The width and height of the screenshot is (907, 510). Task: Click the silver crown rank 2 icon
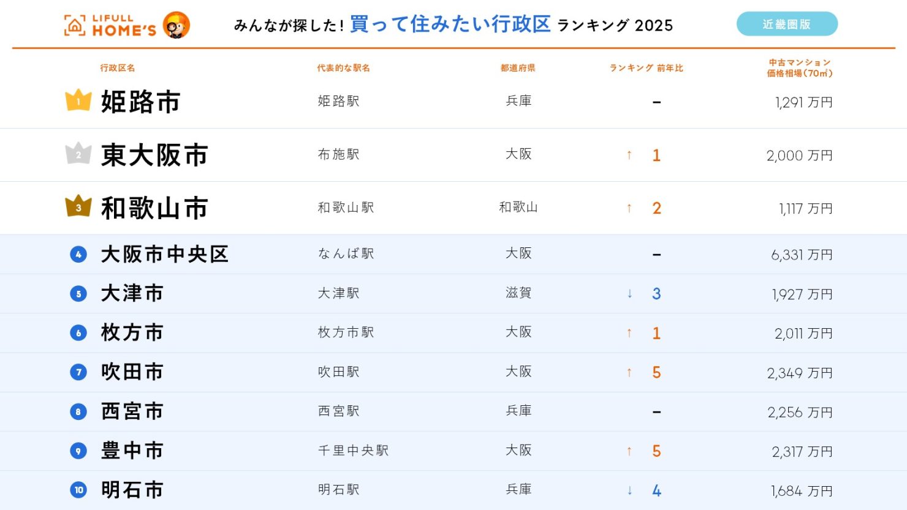(78, 154)
